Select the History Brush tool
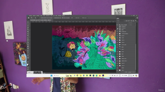The image size is (165, 92). pyautogui.click(x=28, y=41)
